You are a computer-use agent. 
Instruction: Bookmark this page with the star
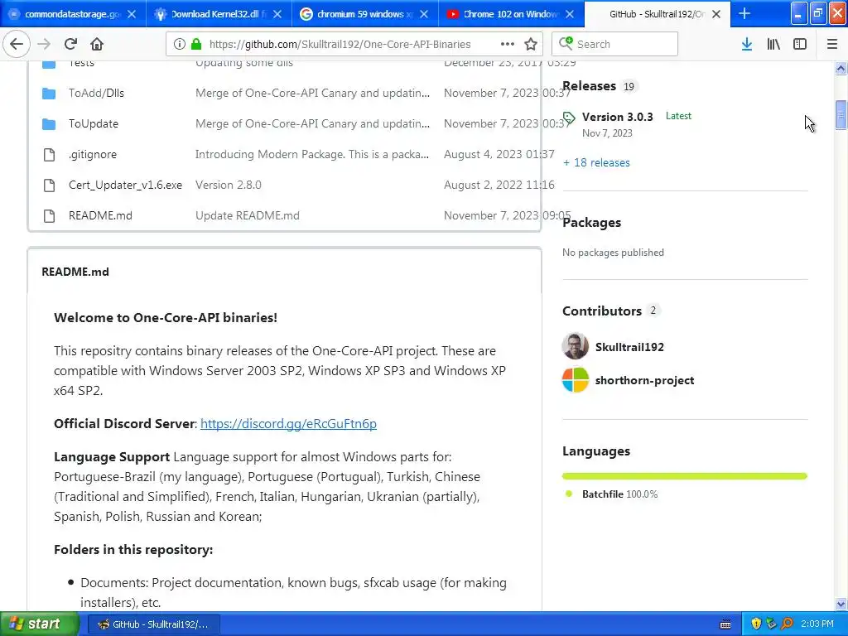[531, 44]
